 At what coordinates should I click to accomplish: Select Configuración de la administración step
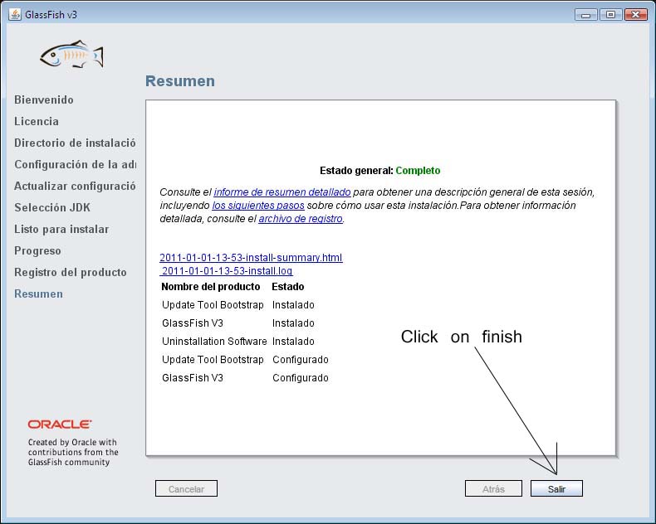76,165
